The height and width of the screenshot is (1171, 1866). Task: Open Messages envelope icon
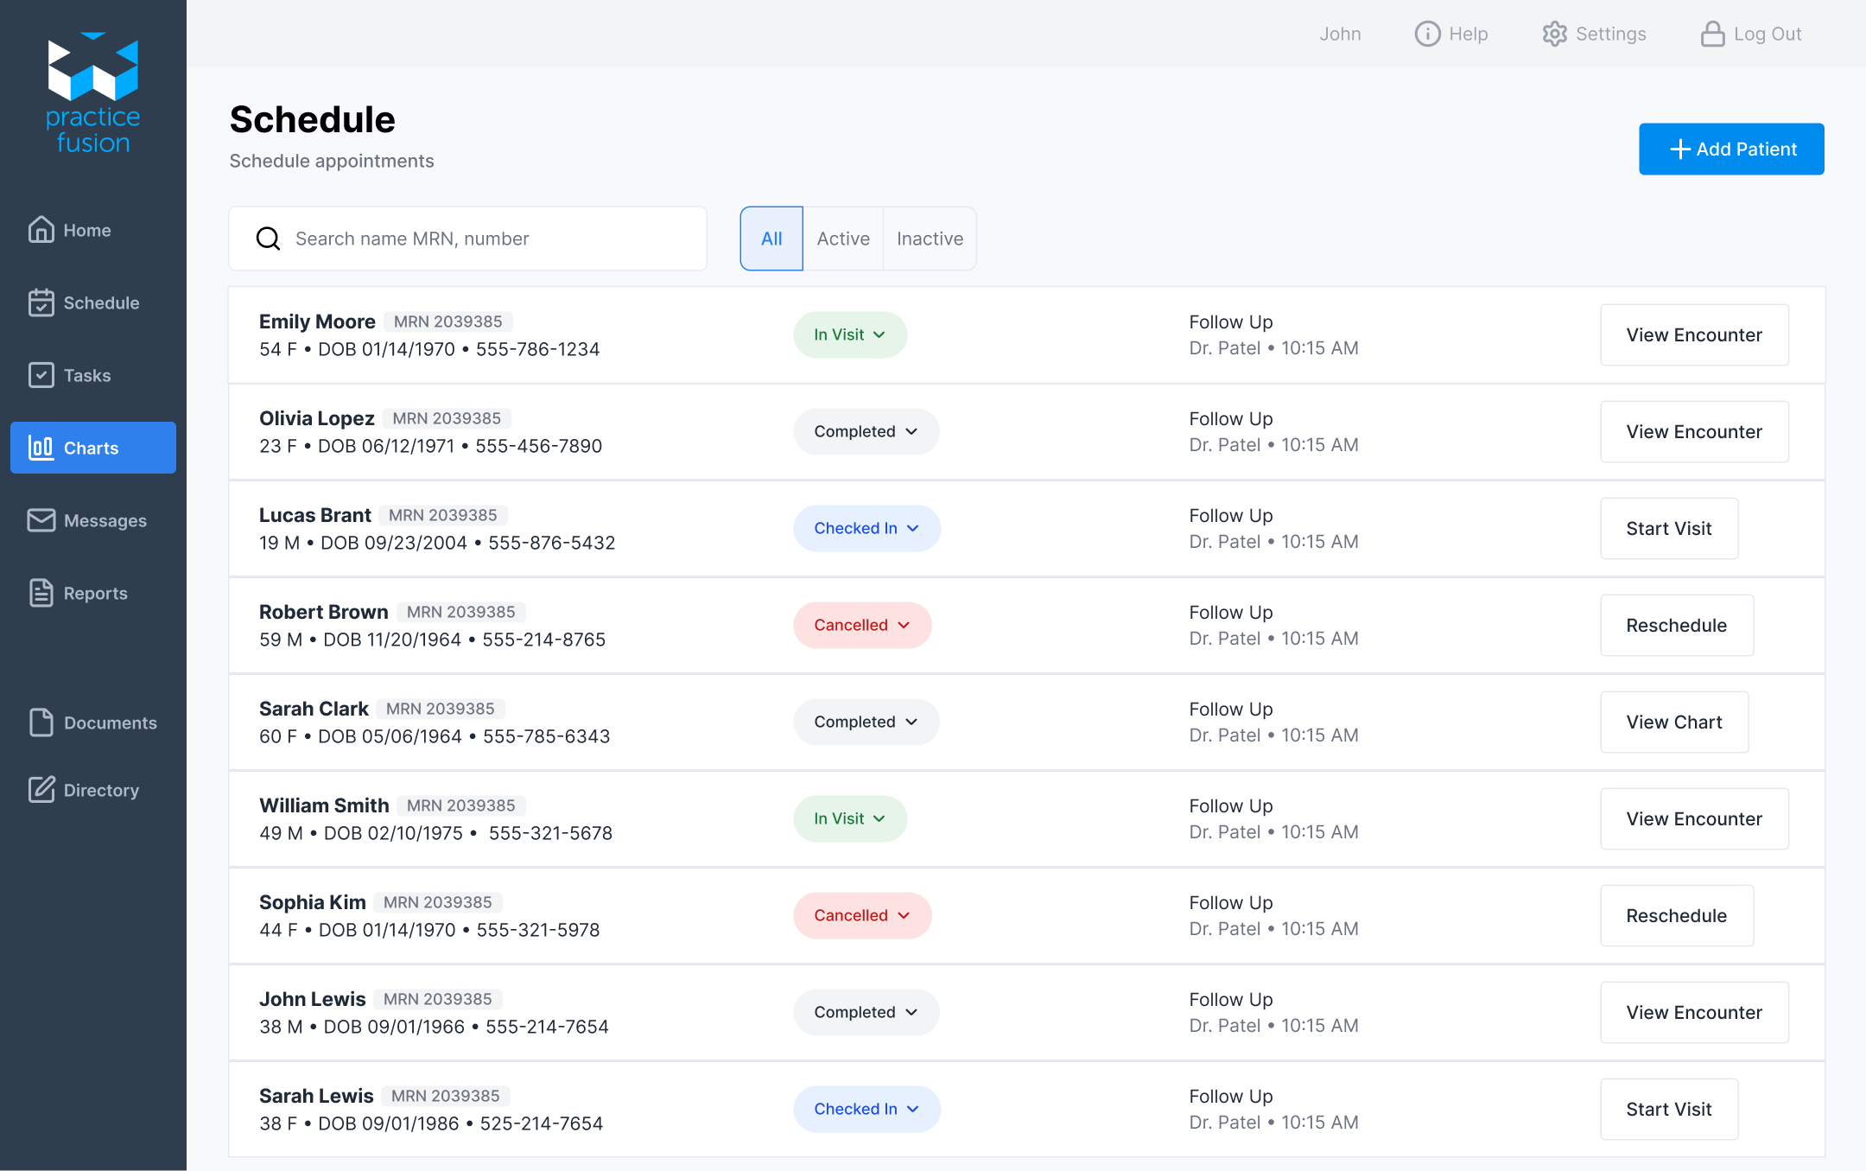point(41,520)
